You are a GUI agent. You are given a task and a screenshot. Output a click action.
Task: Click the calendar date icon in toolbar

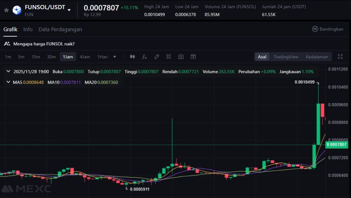193,57
